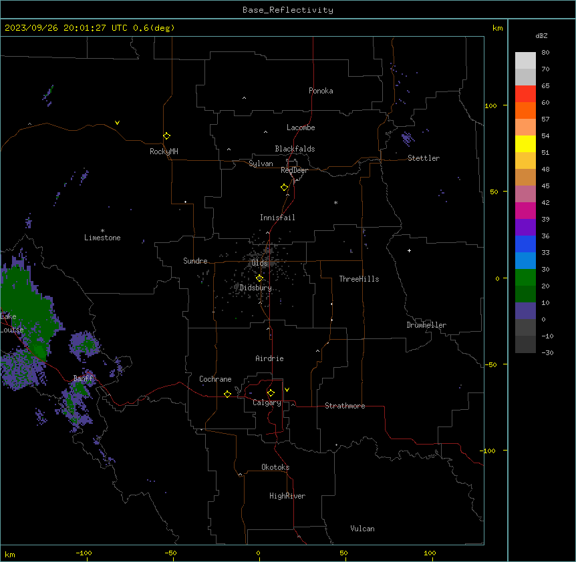The width and height of the screenshot is (576, 562).
Task: Click the 65 value on the dBZ scale
Action: coord(545,85)
